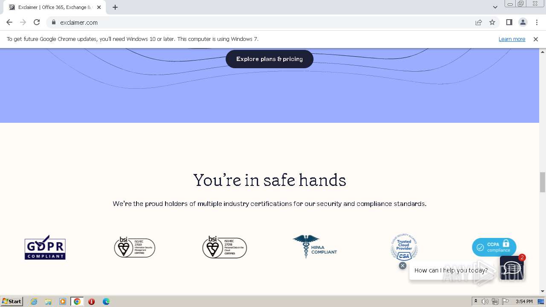
Task: Close the Chrome update notification bar
Action: click(x=536, y=39)
